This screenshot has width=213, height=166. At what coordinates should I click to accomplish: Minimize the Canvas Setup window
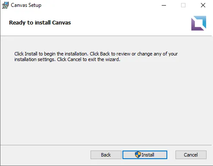tap(164, 5)
